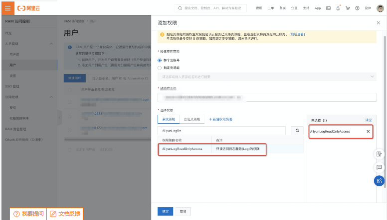Click 文档反馈 button
The image size is (387, 220).
(x=65, y=214)
